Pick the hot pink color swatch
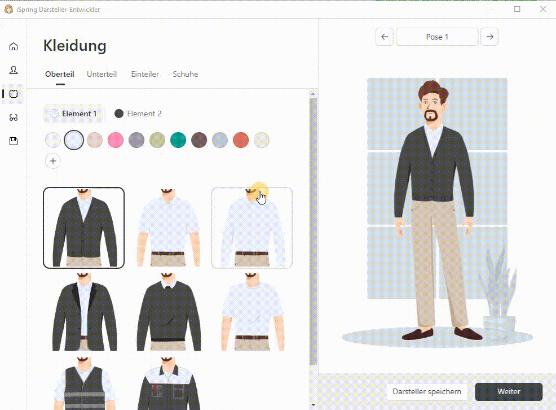This screenshot has height=410, width=556. (116, 140)
